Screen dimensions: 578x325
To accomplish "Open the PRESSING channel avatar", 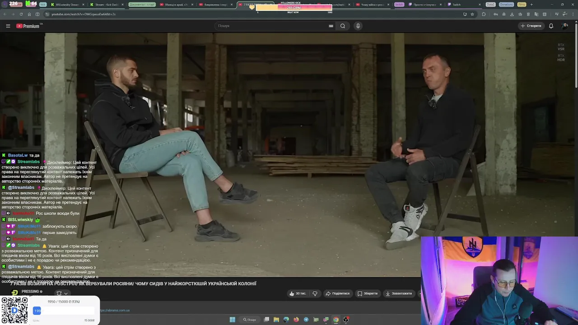I will click(x=15, y=292).
